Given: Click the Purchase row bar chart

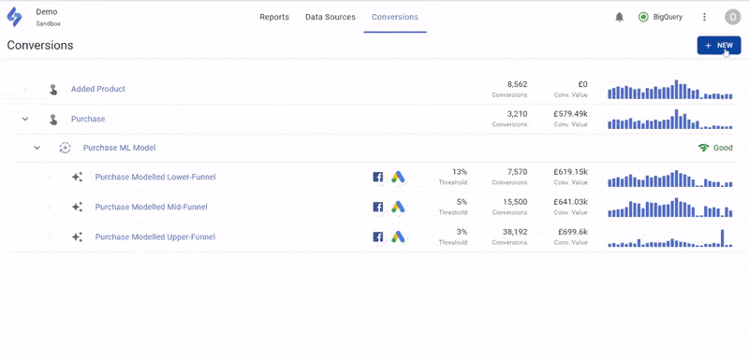Looking at the screenshot, I should [669, 119].
